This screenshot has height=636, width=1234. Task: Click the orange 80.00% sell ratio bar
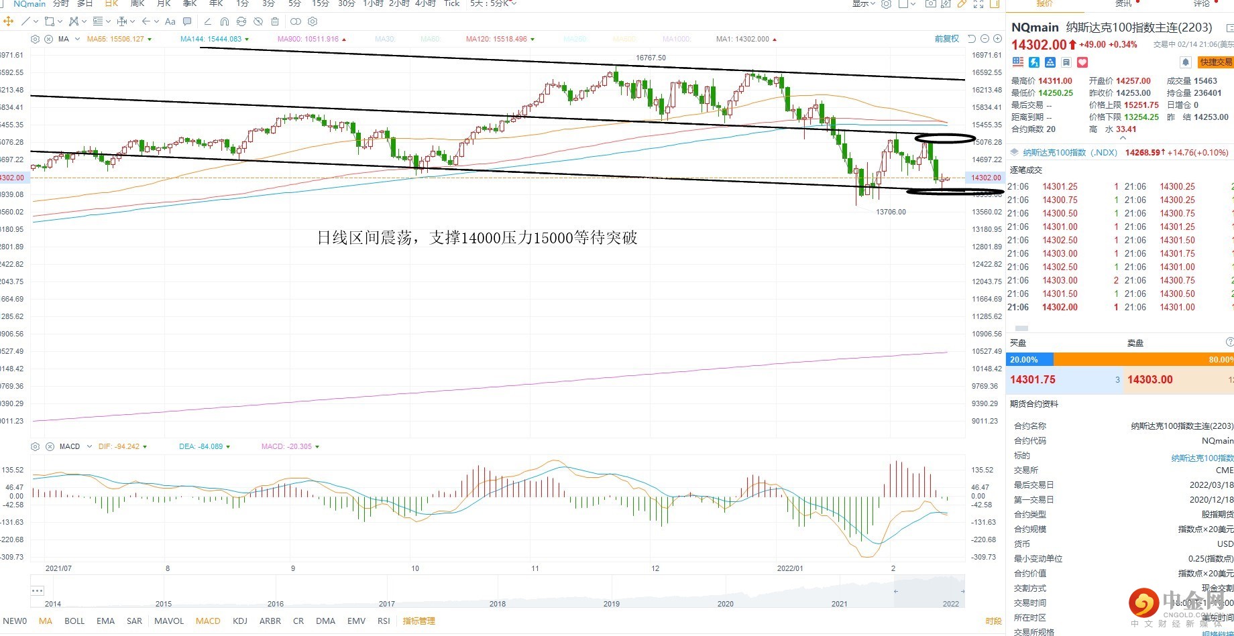[1143, 360]
